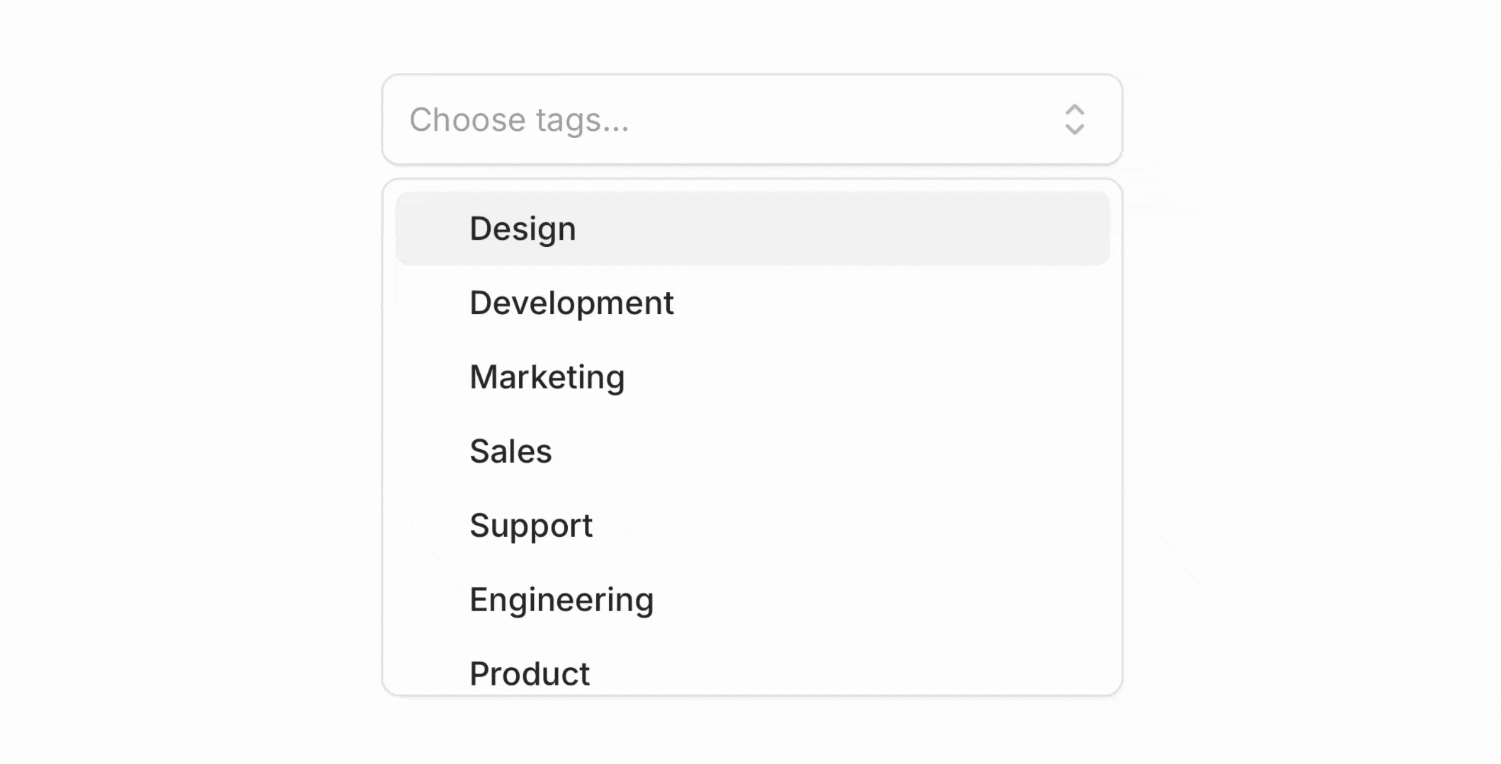Collapse the tags dropdown via chevron toggle
Viewport: 1501px width, 764px height.
click(x=1074, y=120)
